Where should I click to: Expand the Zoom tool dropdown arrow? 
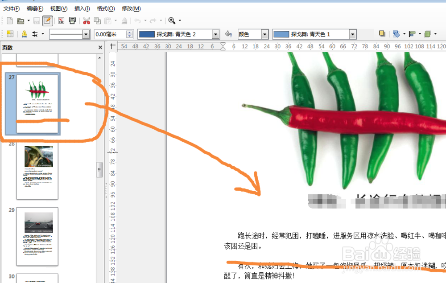[x=180, y=21]
